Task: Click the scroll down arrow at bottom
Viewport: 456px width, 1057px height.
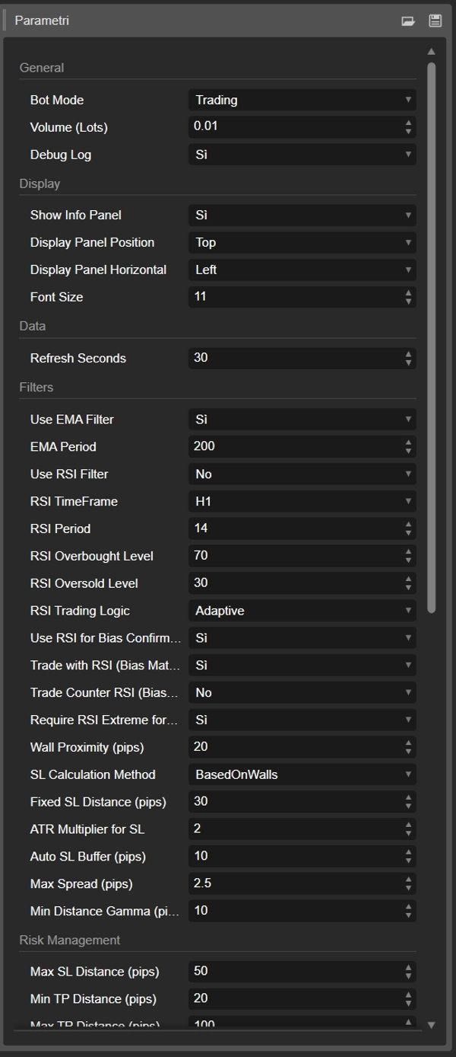Action: pos(431,1025)
